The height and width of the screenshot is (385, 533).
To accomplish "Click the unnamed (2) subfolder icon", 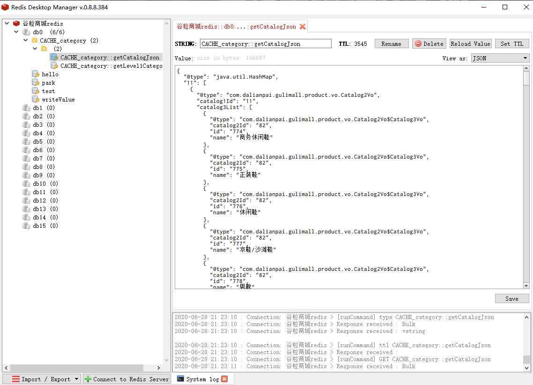I will [x=44, y=49].
